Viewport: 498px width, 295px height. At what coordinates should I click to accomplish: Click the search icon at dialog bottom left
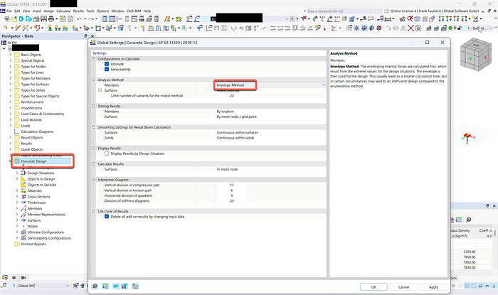click(95, 286)
